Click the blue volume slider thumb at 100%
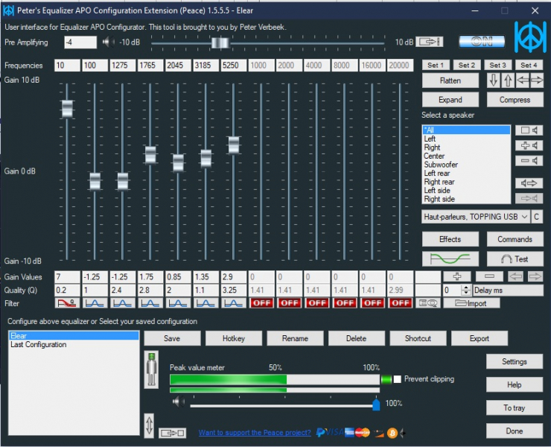 376,404
